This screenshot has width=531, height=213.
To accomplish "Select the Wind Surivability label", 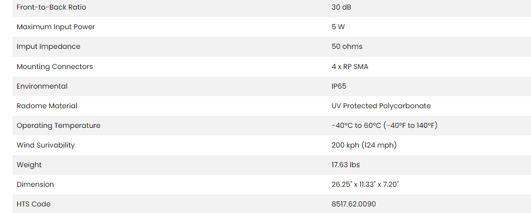I will click(45, 145).
